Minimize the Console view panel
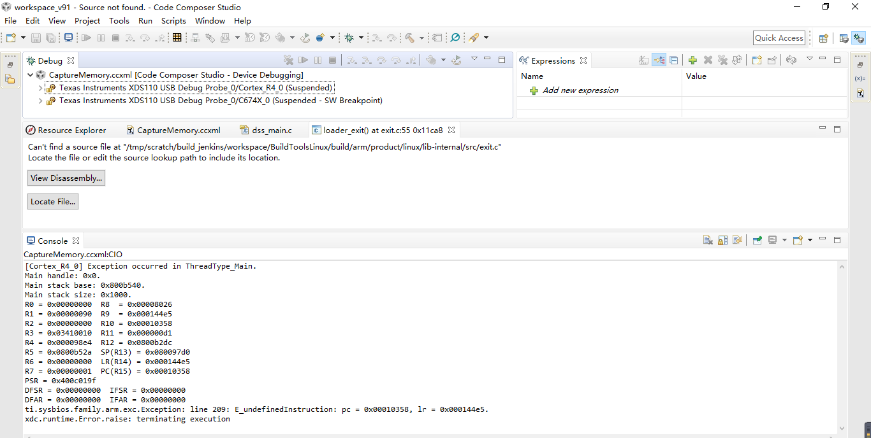Viewport: 871px width, 438px height. tap(823, 239)
